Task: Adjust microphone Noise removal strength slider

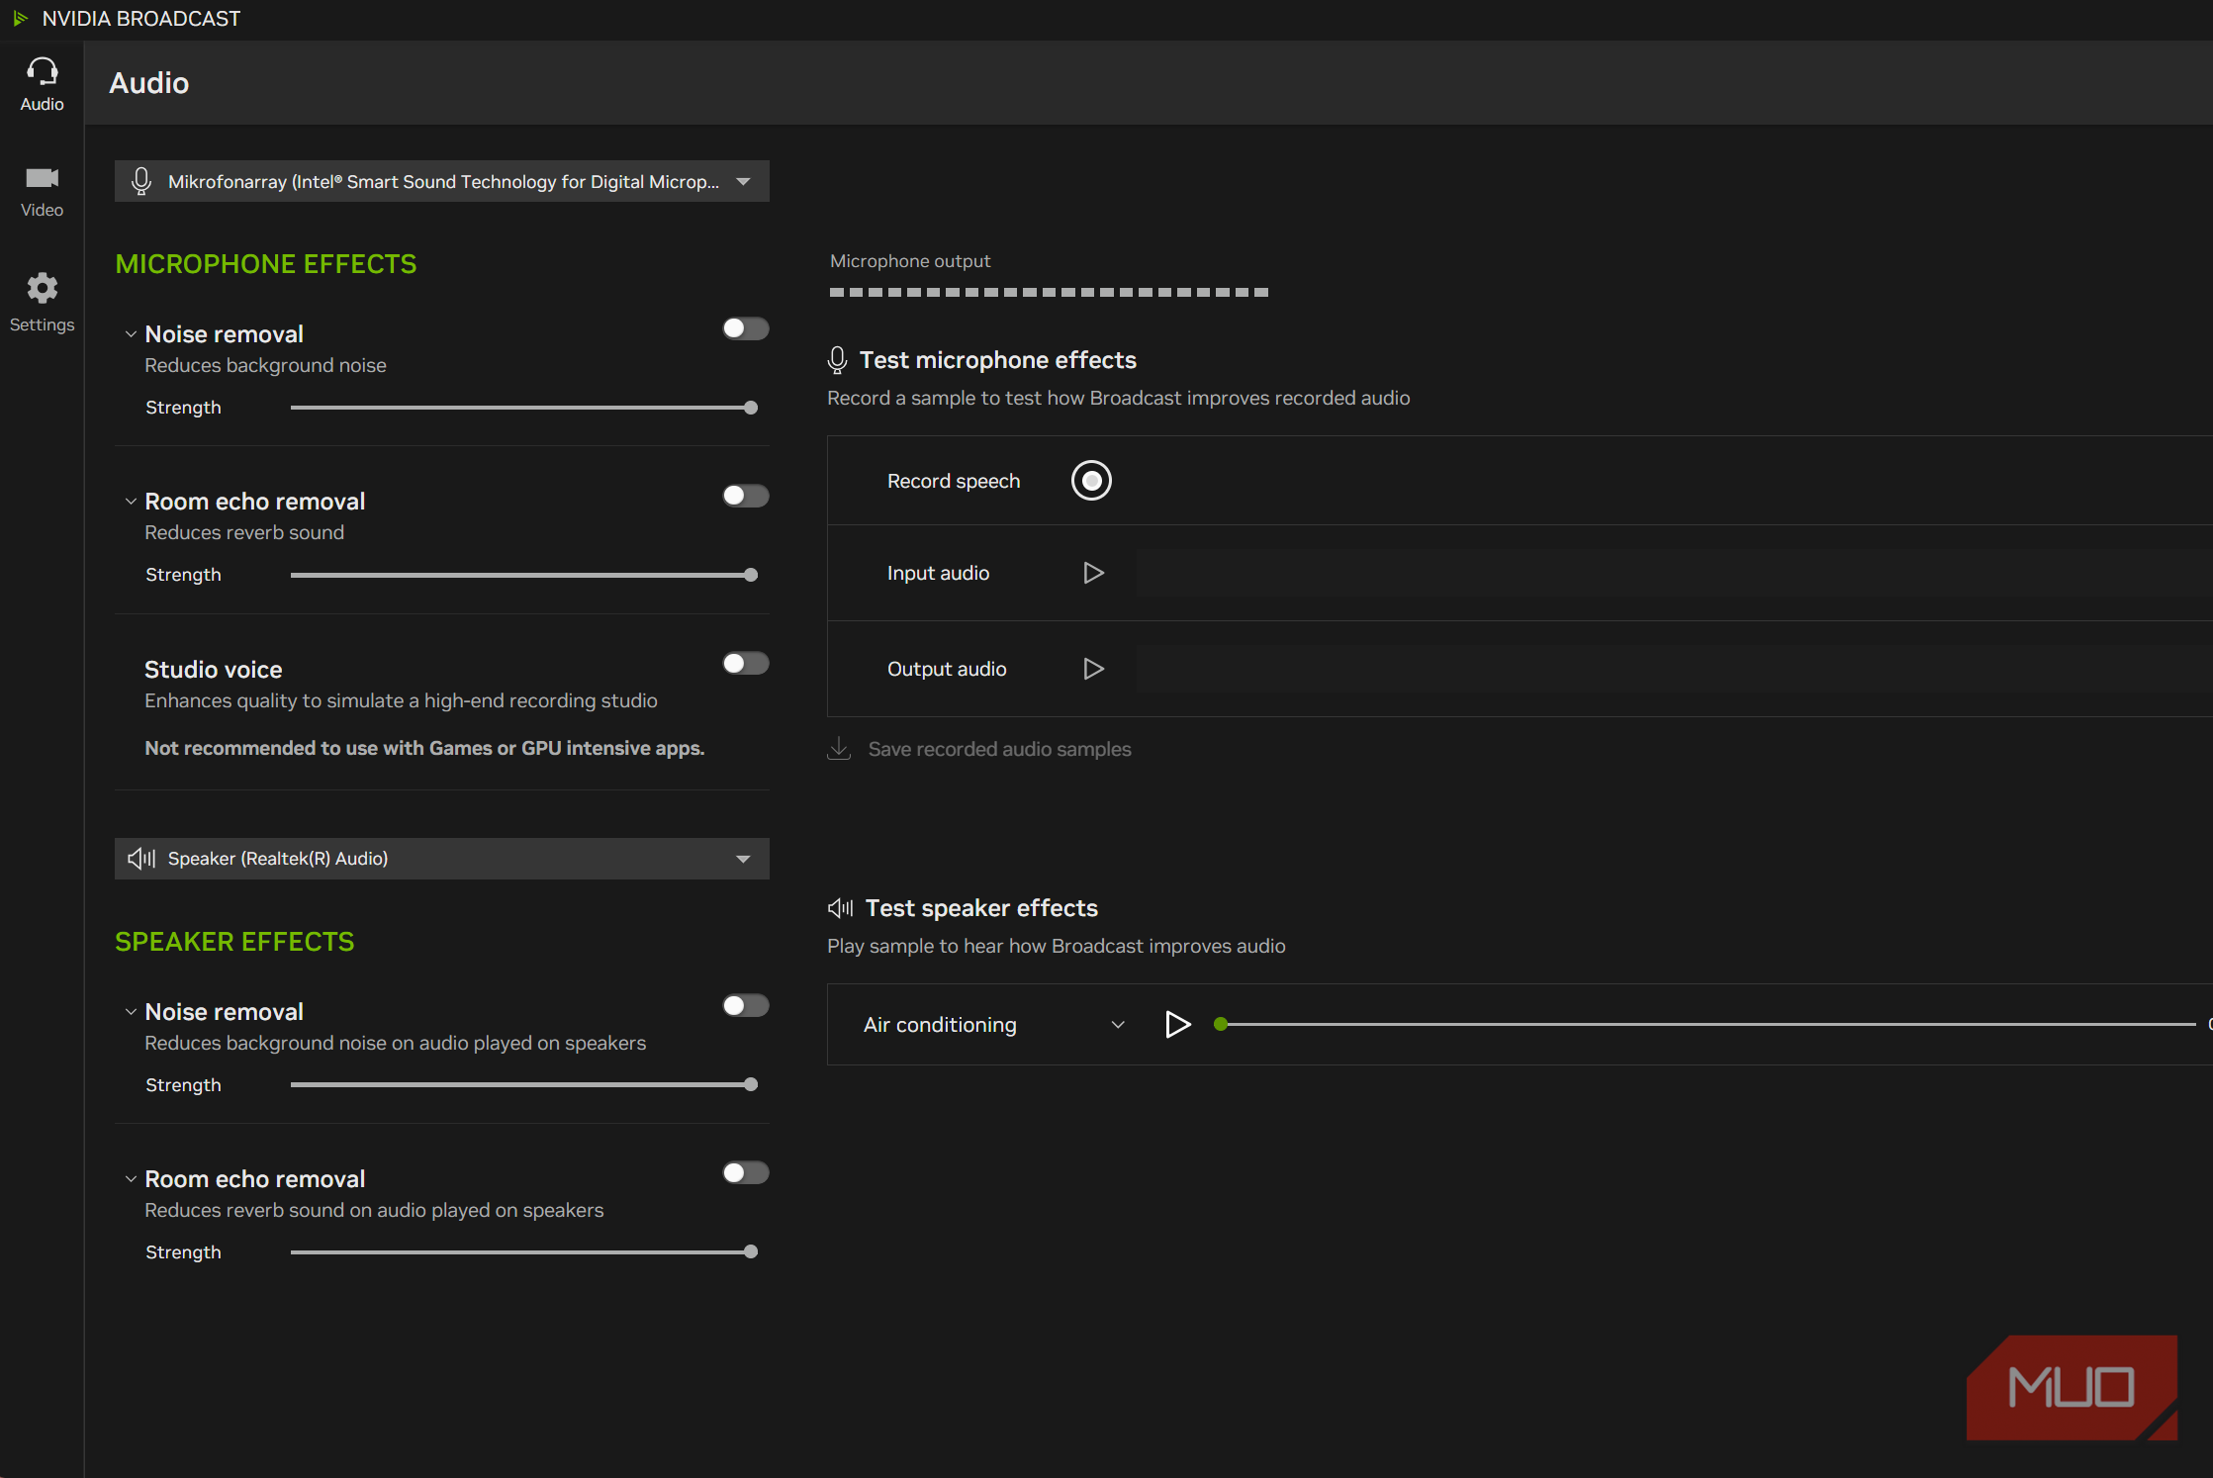Action: (523, 408)
